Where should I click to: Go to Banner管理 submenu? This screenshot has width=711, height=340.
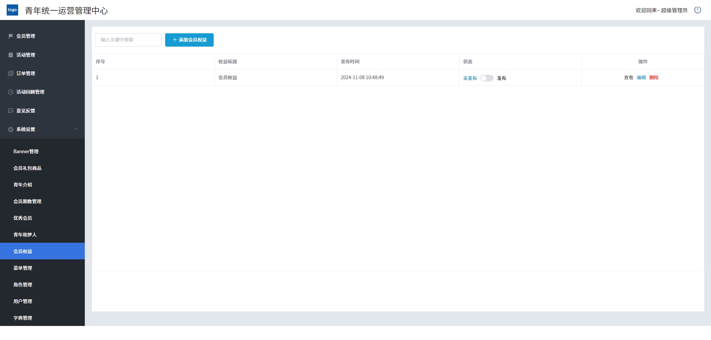pos(42,151)
